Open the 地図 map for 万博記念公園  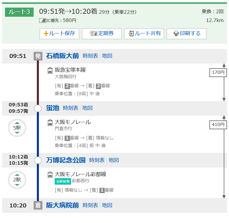coord(113,160)
